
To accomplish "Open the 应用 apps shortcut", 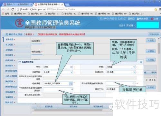I will (x=5, y=14).
